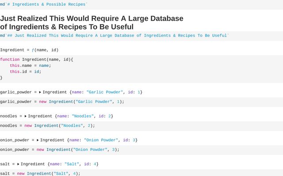Place cursor on 'this.name = name;' line
Image resolution: width=283 pixels, height=176 pixels.
pyautogui.click(x=31, y=66)
